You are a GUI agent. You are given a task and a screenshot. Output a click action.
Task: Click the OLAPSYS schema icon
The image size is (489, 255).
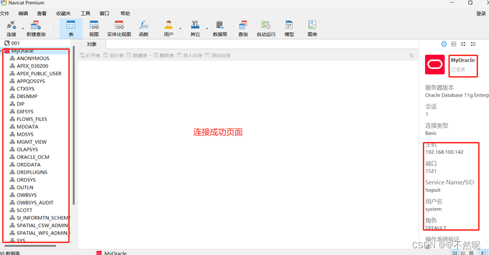12,149
